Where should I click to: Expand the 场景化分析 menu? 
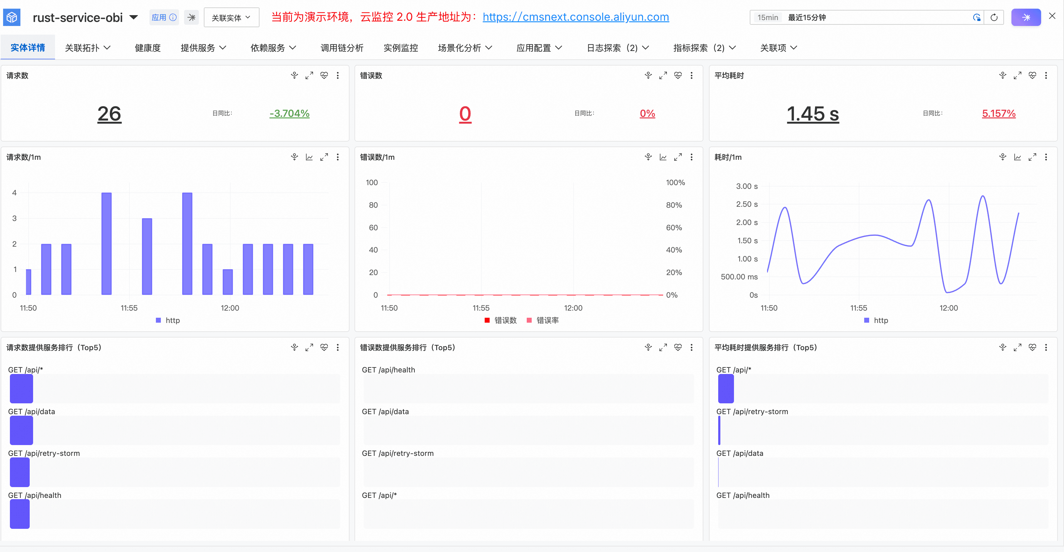click(x=465, y=48)
